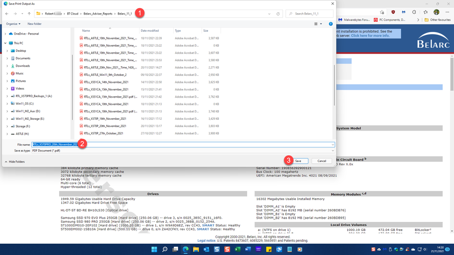Click the change view layout icon

coord(316,24)
